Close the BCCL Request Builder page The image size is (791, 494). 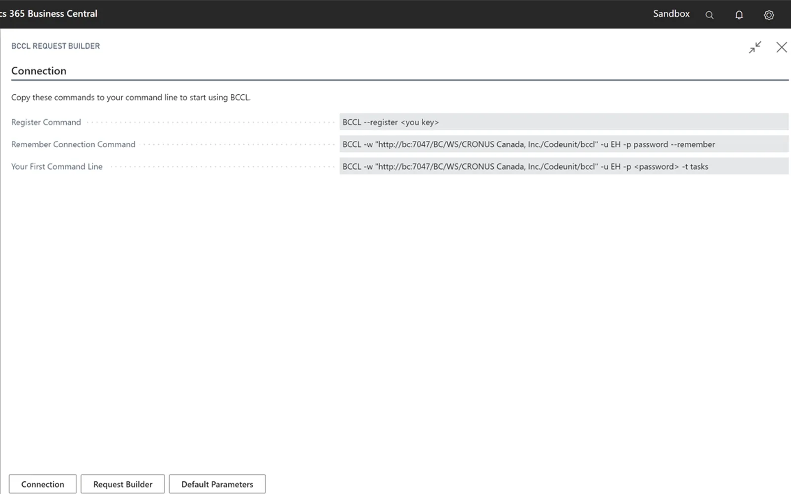click(782, 47)
